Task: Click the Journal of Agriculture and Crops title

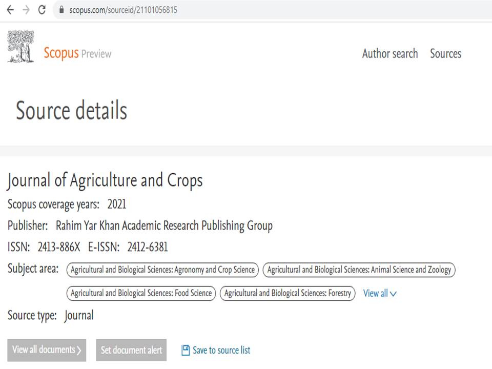Action: 105,180
